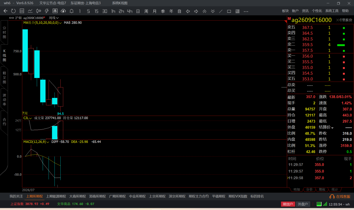
Task: Open the 上期能源期权 bottom tab
Action: click(x=56, y=196)
